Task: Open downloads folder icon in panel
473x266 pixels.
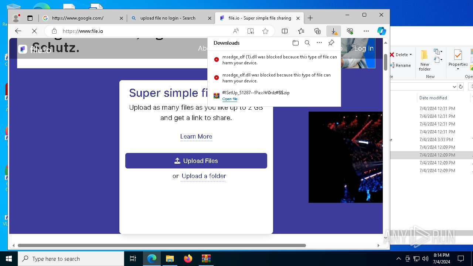Action: click(x=296, y=43)
